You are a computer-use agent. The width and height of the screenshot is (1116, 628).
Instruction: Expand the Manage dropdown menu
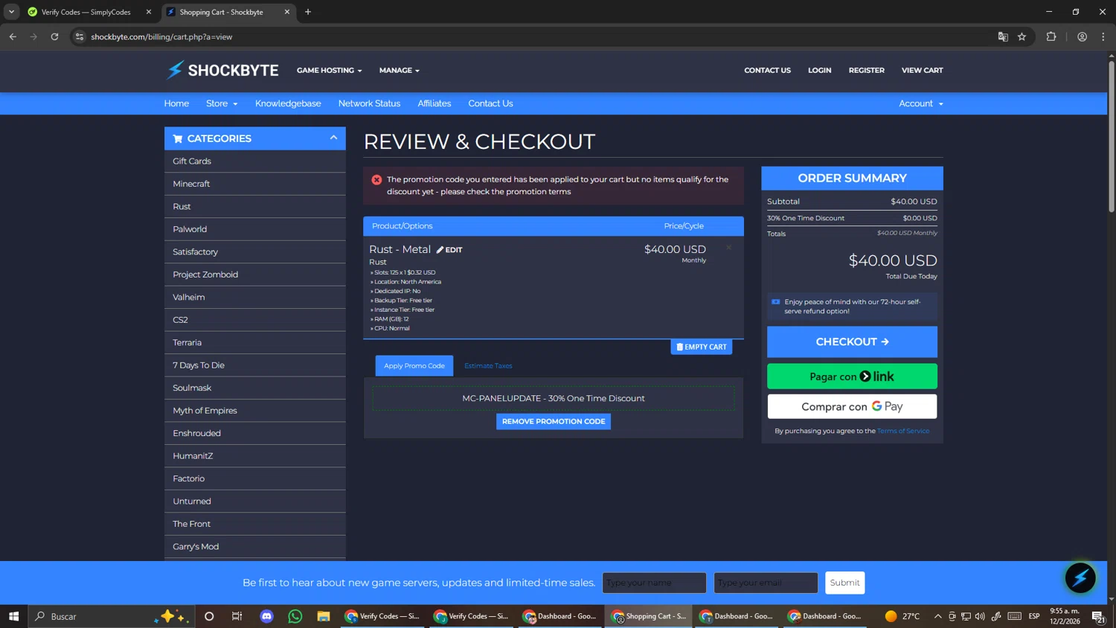pyautogui.click(x=399, y=71)
